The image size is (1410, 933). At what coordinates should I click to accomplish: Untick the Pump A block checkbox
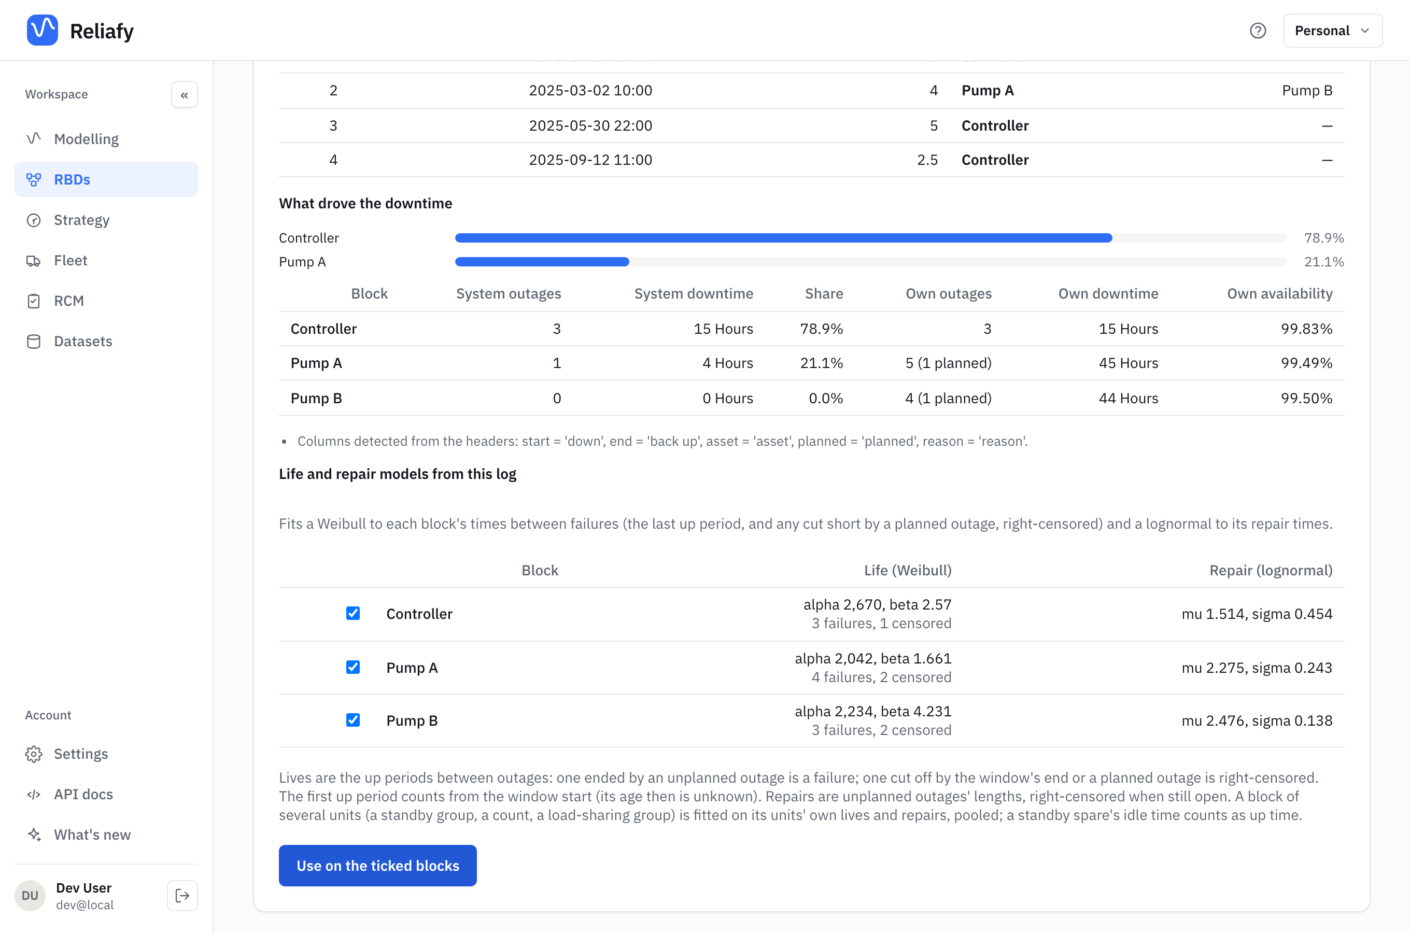(353, 667)
